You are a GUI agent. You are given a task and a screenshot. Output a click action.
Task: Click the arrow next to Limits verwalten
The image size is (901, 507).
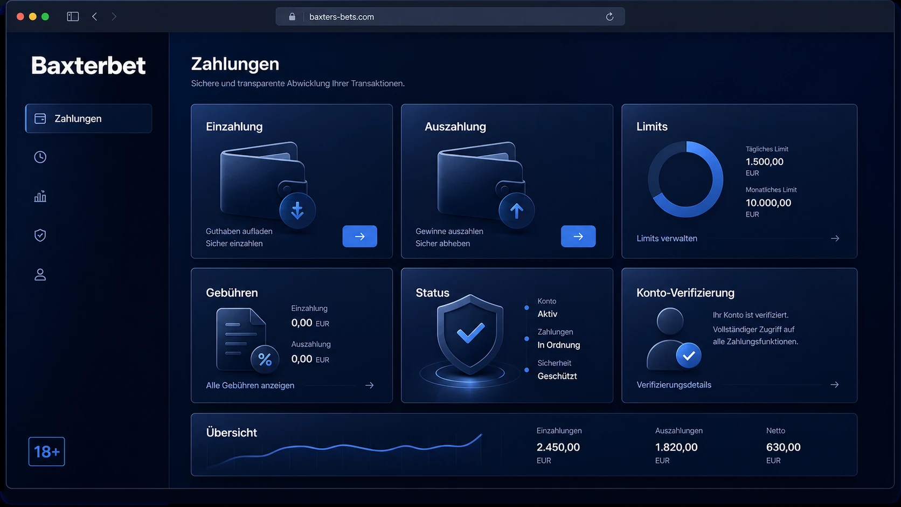tap(835, 238)
